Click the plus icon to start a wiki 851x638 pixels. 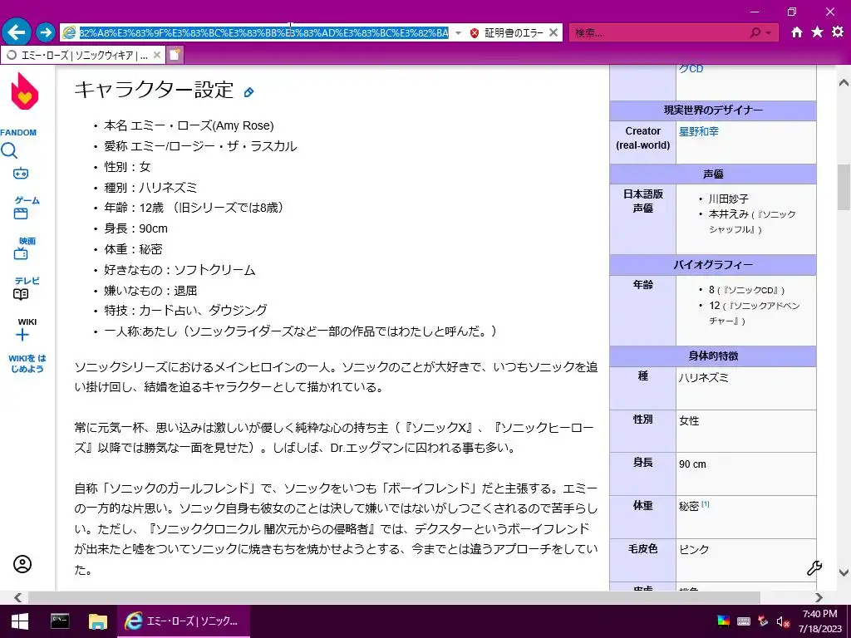tap(22, 335)
